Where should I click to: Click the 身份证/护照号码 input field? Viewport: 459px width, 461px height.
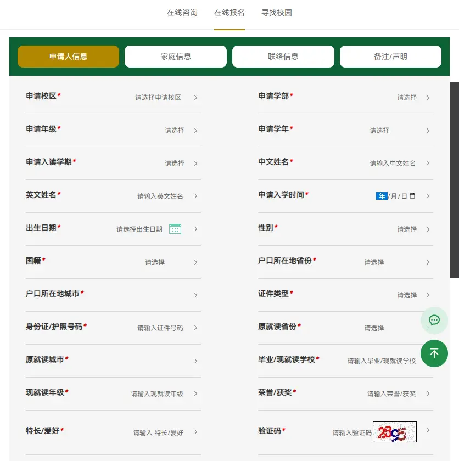coord(160,328)
